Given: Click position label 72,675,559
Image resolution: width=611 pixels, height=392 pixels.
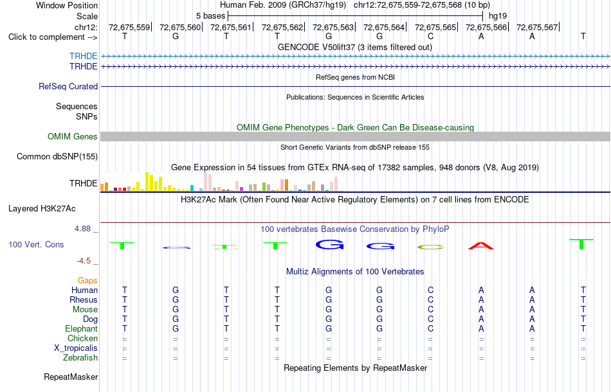Looking at the screenshot, I should [x=129, y=27].
